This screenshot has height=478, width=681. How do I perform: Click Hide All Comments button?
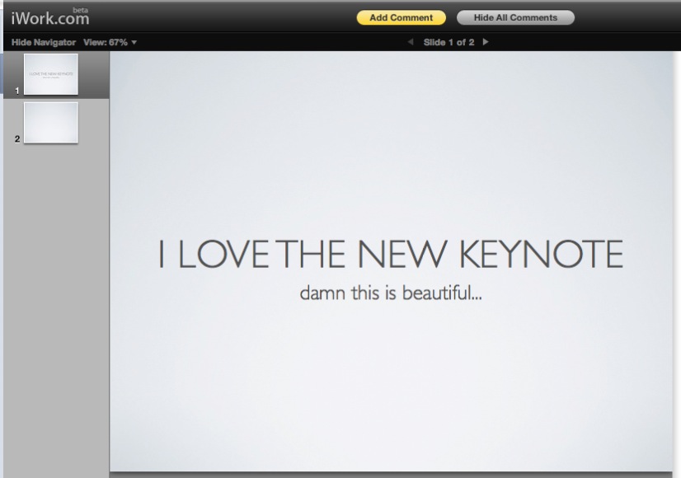coord(515,18)
